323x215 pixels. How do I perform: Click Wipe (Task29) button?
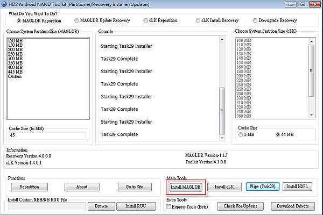[263, 187]
